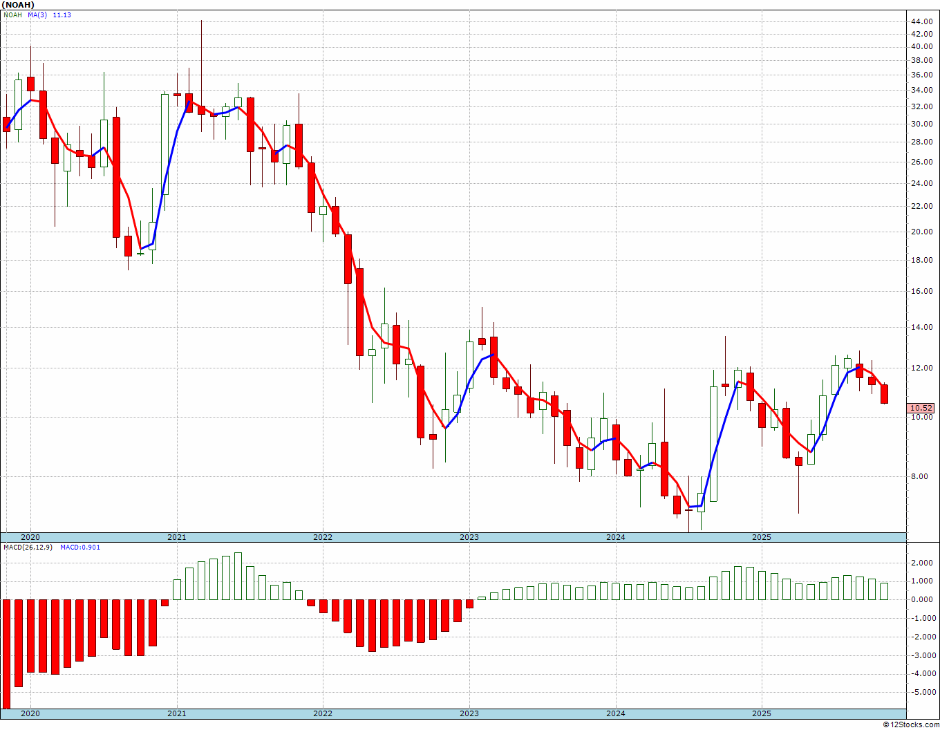The image size is (940, 730).
Task: Select the 34.00 price axis label
Action: (921, 90)
